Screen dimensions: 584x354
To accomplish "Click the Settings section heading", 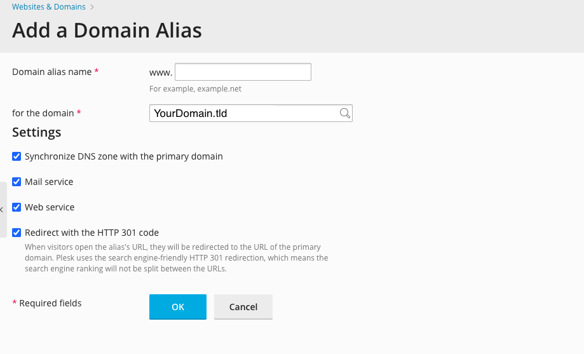I will click(x=36, y=132).
